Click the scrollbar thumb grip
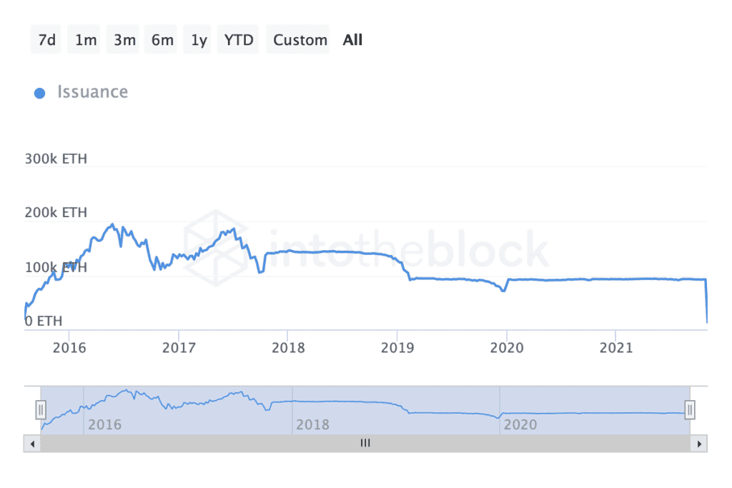732x488 pixels. coord(365,444)
